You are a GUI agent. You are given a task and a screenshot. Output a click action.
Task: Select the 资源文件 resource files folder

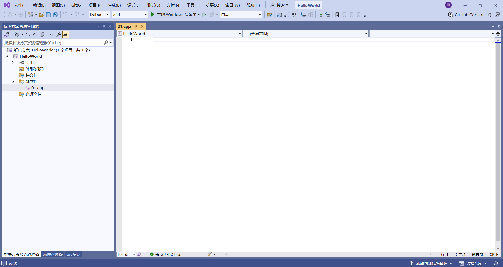click(33, 94)
